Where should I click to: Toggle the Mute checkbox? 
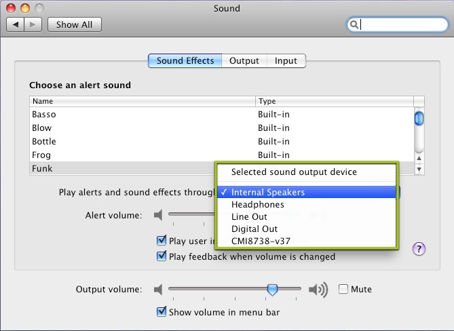(x=343, y=290)
